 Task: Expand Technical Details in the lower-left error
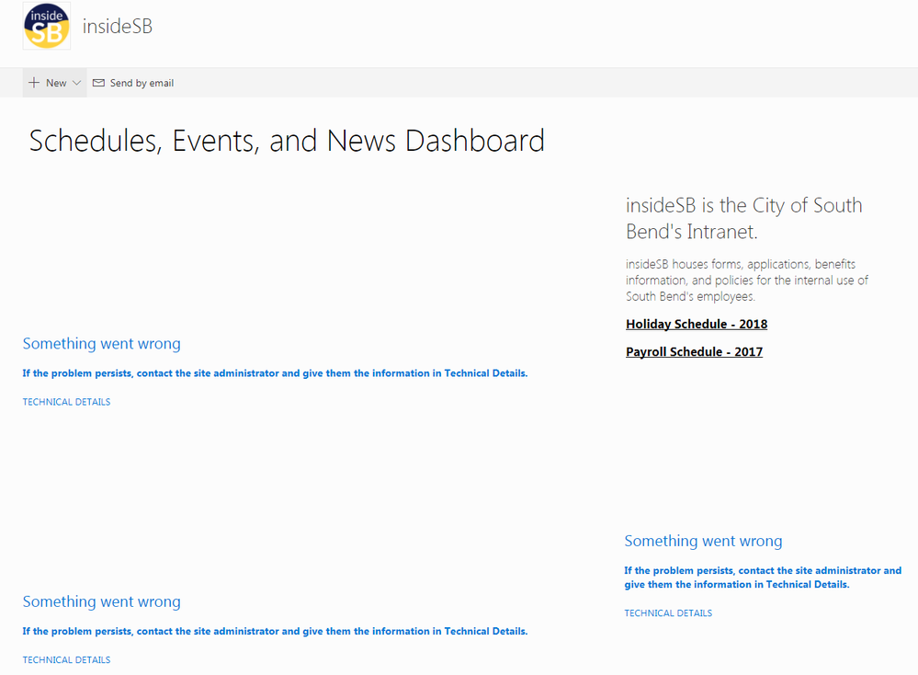[x=66, y=659]
